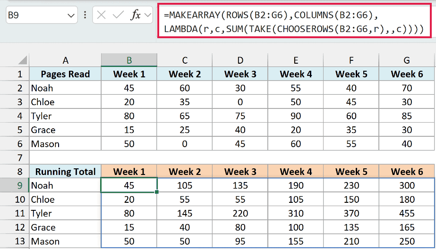Image resolution: width=436 pixels, height=249 pixels.
Task: Click cell C9 with value 105
Action: tap(185, 185)
